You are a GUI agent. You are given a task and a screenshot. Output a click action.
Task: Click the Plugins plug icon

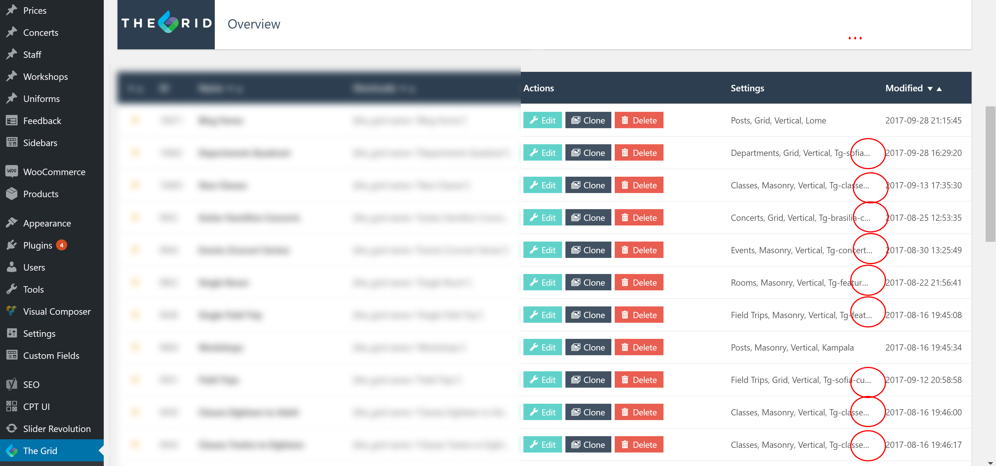[12, 245]
